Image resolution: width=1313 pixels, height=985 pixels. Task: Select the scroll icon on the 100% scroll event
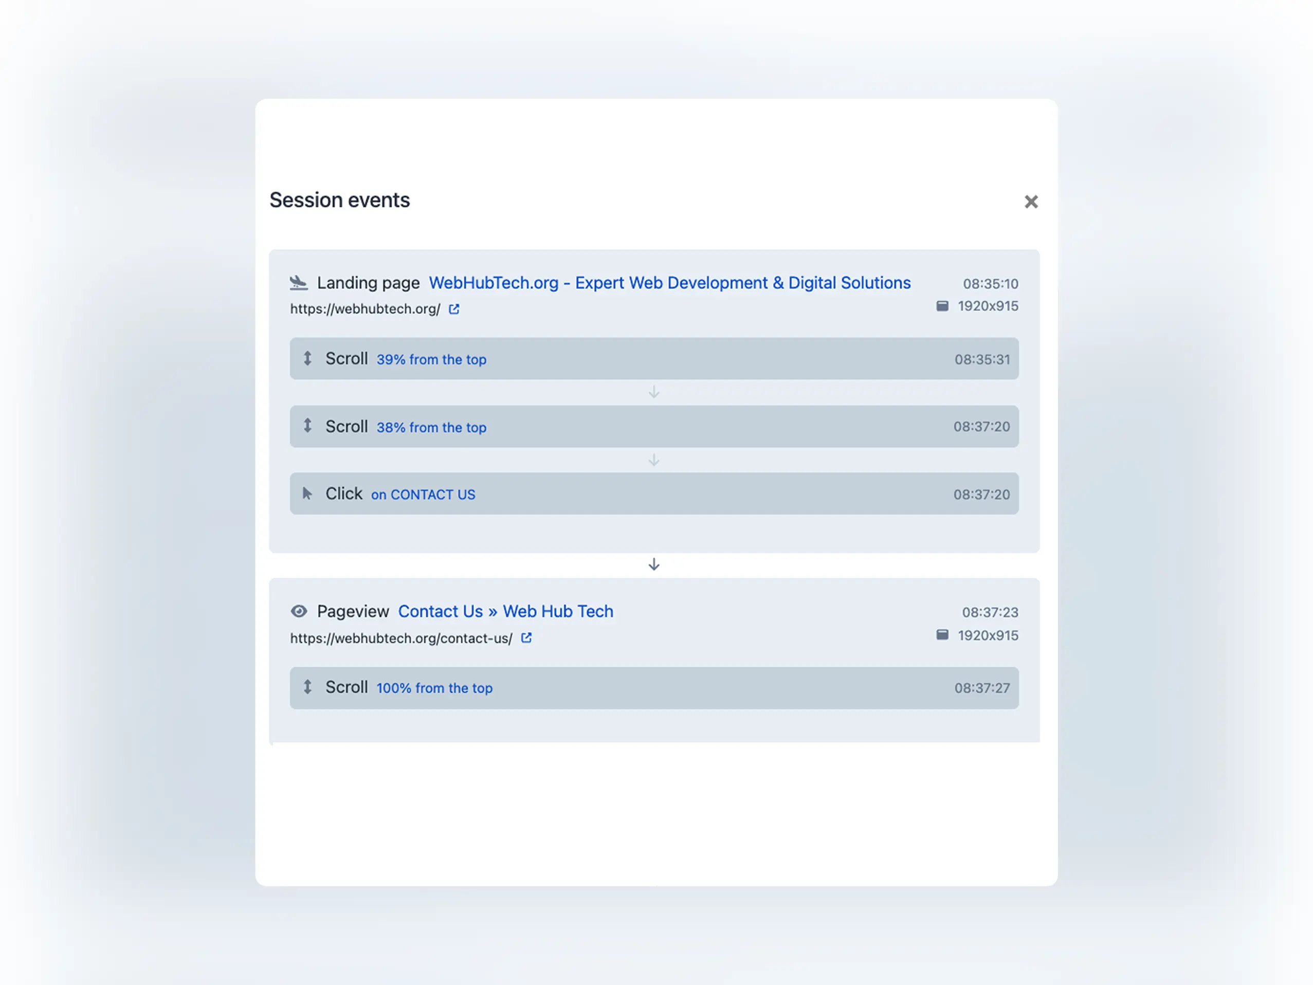pos(307,687)
